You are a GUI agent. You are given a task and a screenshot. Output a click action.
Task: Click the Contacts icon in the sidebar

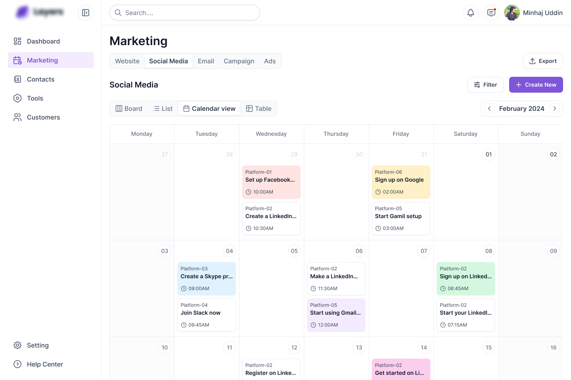tap(17, 79)
